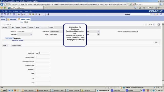Viewport: 164px width, 92px height.
Task: Click the round globe icon in Siebel toolbar
Action: [x=25, y=14]
